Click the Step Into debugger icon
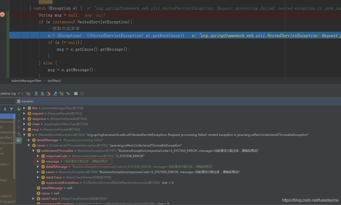Viewport: 341px width, 205px height. click(x=43, y=94)
